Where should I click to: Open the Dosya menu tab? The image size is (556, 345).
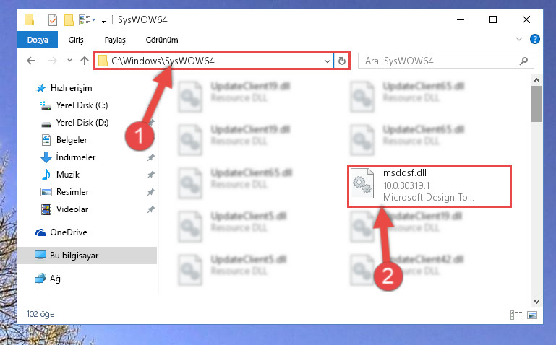click(38, 40)
